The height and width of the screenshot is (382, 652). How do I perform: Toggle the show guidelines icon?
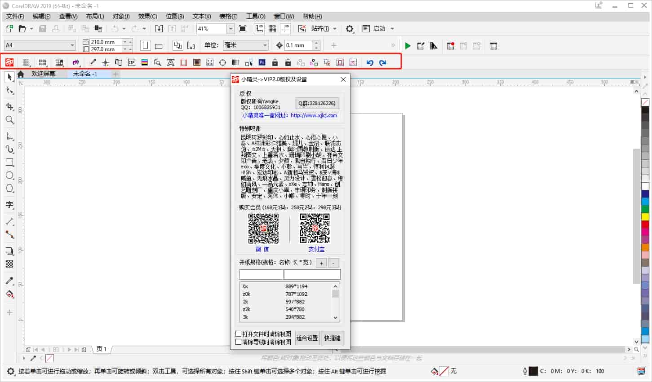[x=285, y=29]
